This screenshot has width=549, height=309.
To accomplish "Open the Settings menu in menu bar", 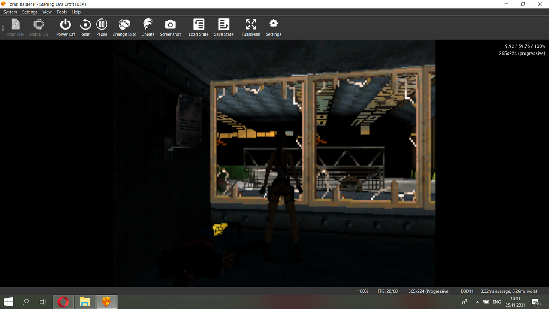I will pos(30,12).
